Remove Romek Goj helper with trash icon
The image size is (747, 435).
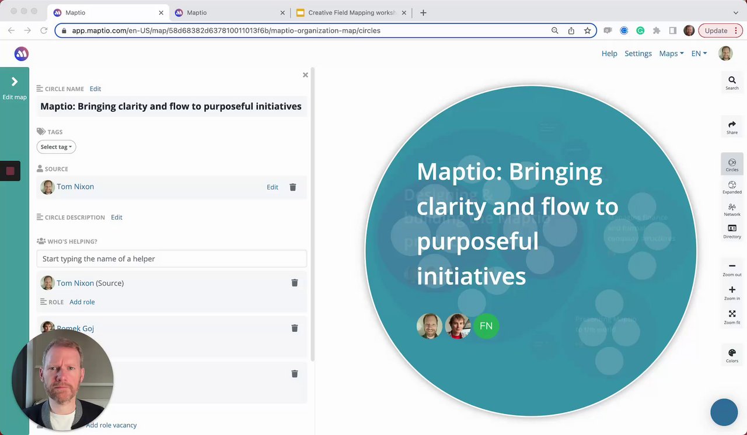295,328
